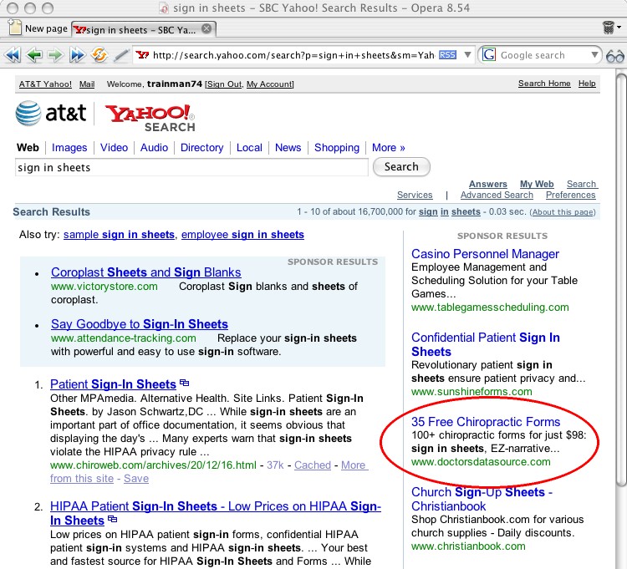627x569 pixels.
Task: Open 'Confidential Patient Sign In Sheets' ad
Action: pos(486,344)
